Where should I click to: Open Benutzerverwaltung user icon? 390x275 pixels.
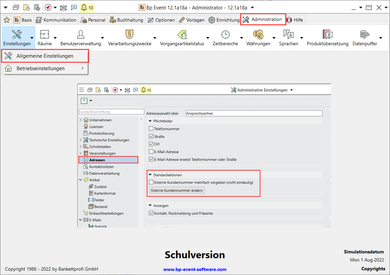(x=81, y=34)
